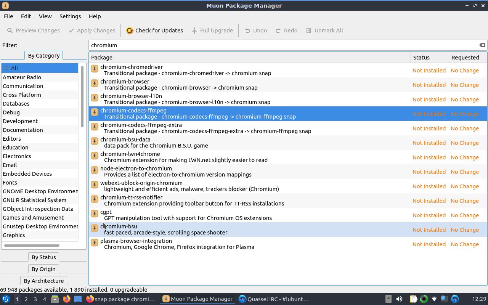Click the Quassel IRC tray icon

click(454, 299)
